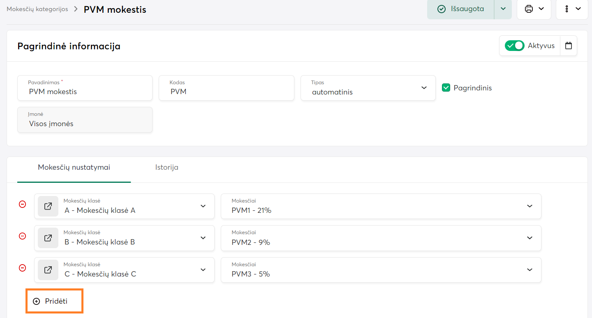Click the printer icon in the header
Viewport: 592px width, 318px height.
pos(529,9)
